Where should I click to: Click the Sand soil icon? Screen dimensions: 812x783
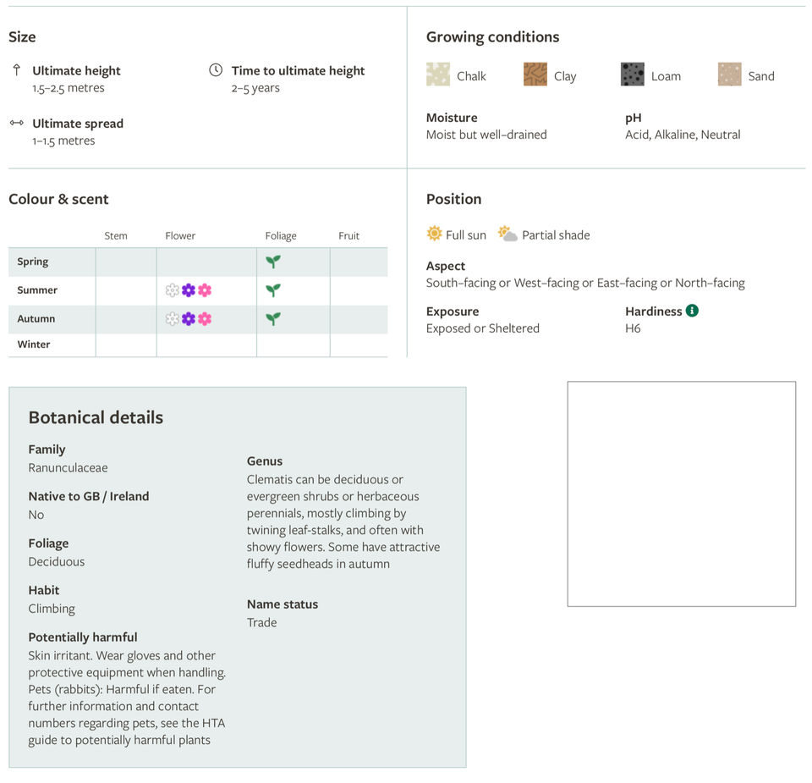tap(729, 75)
